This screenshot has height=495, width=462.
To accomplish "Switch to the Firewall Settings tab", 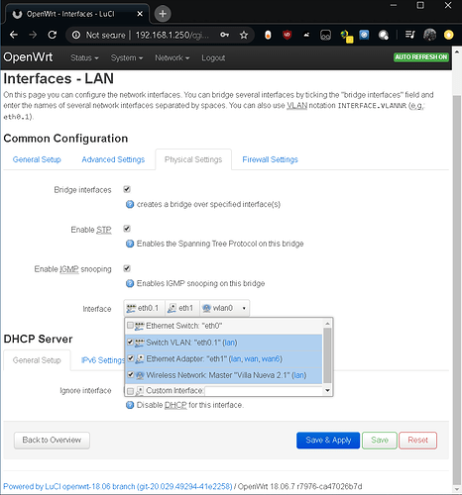I will click(x=270, y=159).
